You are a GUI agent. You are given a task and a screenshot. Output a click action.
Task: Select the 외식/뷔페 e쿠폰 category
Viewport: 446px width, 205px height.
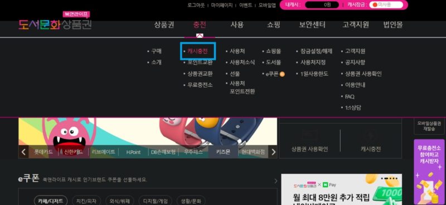pos(119,201)
